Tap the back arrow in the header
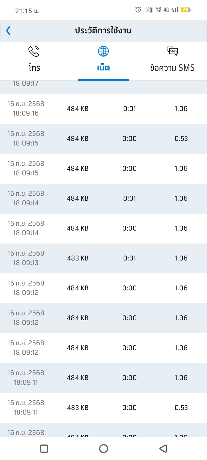Viewport: 207px width, 460px height. 8,30
